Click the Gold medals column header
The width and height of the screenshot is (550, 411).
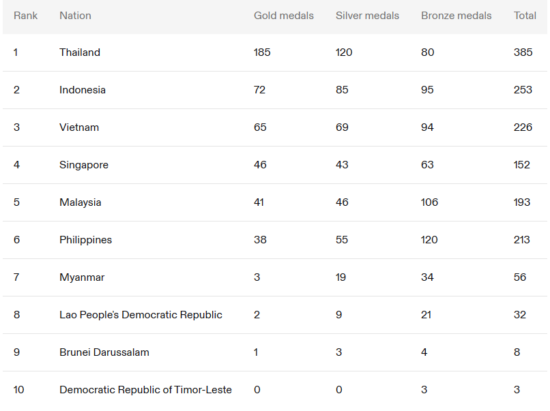point(284,16)
